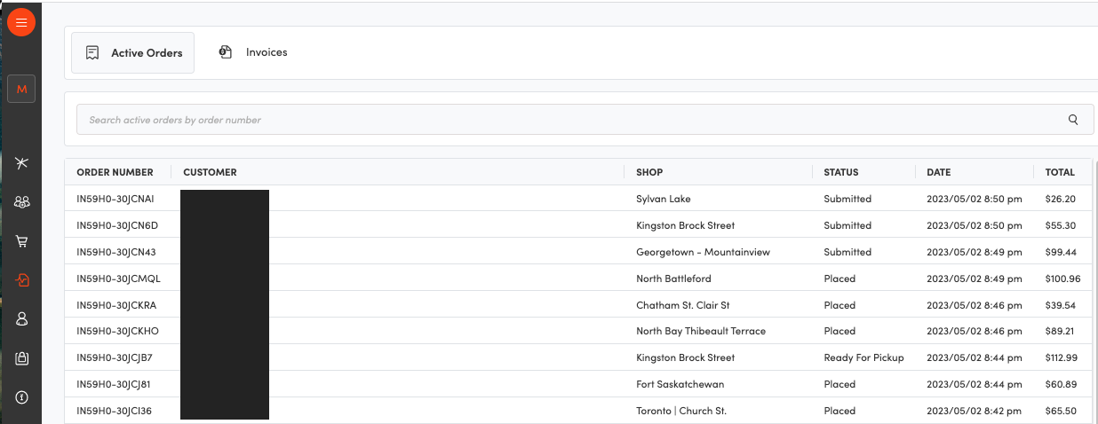
Task: Sort by the Status column header
Action: 840,172
